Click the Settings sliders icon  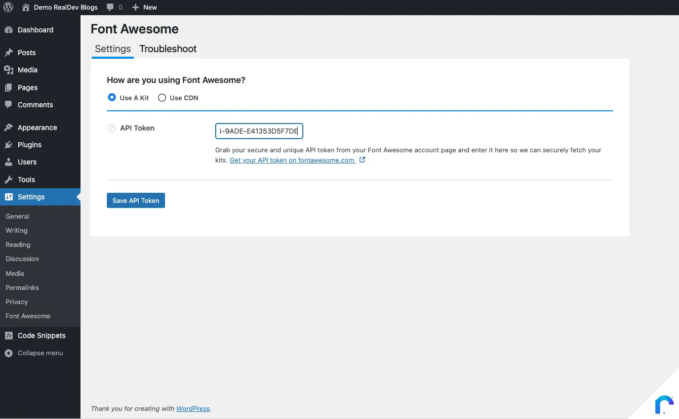point(9,197)
